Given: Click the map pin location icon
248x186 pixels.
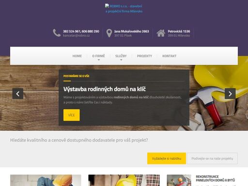Looking at the screenshot, I should tap(109, 33).
